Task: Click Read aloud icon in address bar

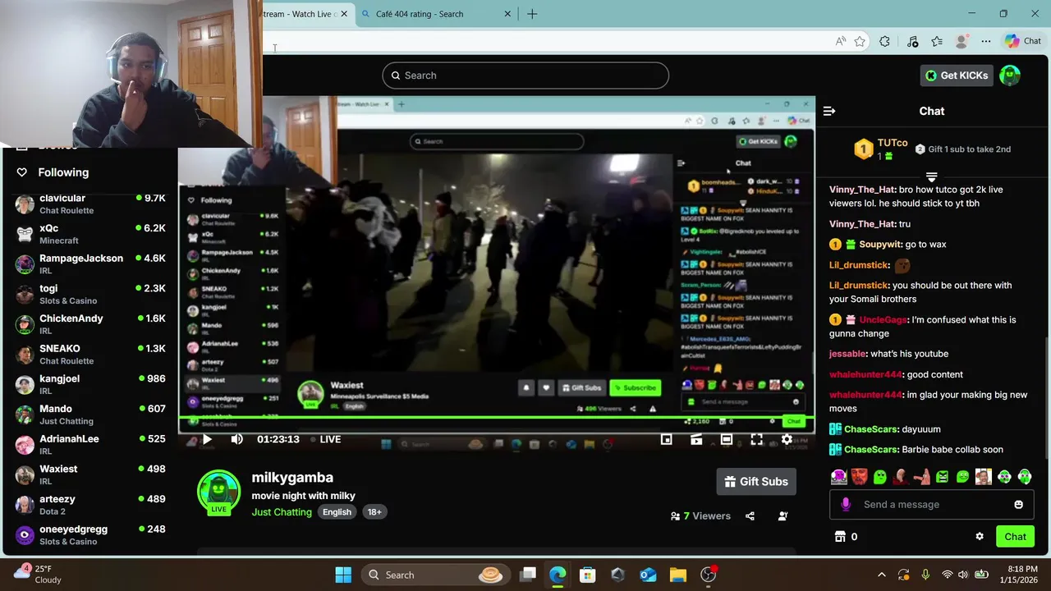Action: point(841,41)
